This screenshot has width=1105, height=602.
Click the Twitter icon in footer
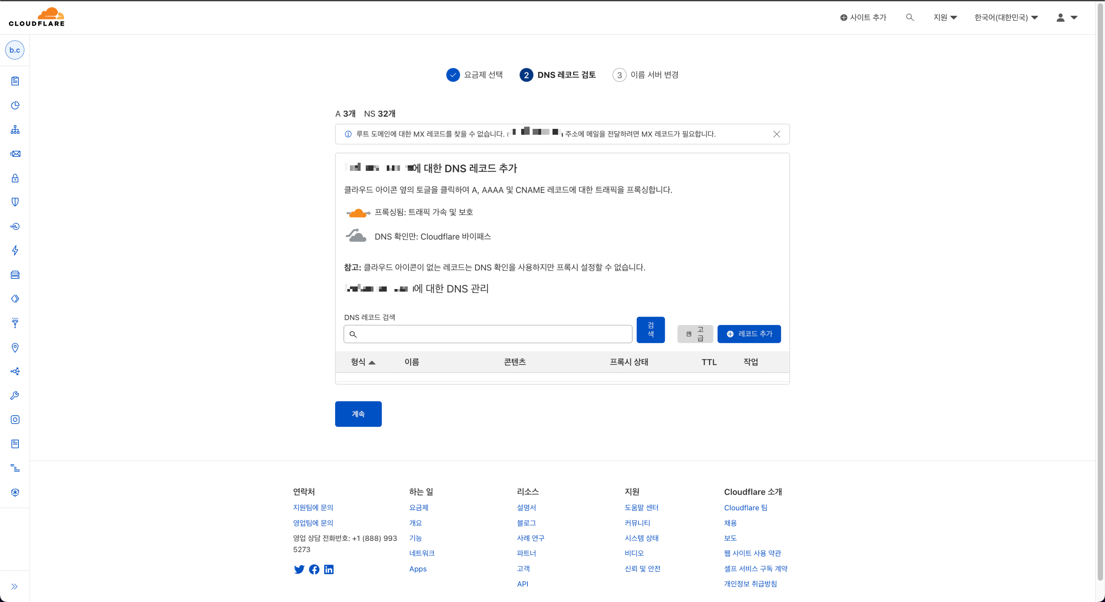(299, 569)
